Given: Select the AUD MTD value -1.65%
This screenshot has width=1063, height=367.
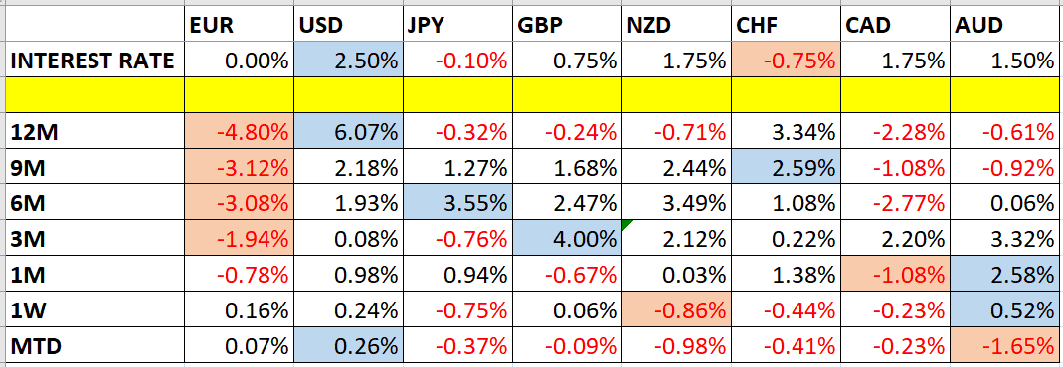Looking at the screenshot, I should pos(1006,345).
